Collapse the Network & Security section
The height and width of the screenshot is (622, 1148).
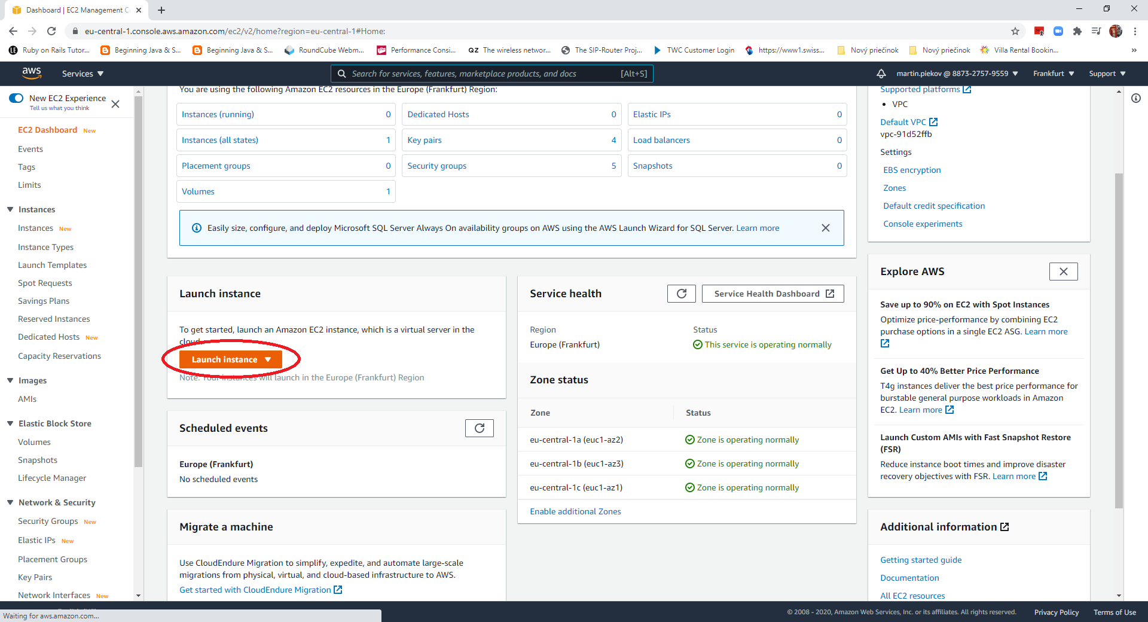click(x=10, y=502)
